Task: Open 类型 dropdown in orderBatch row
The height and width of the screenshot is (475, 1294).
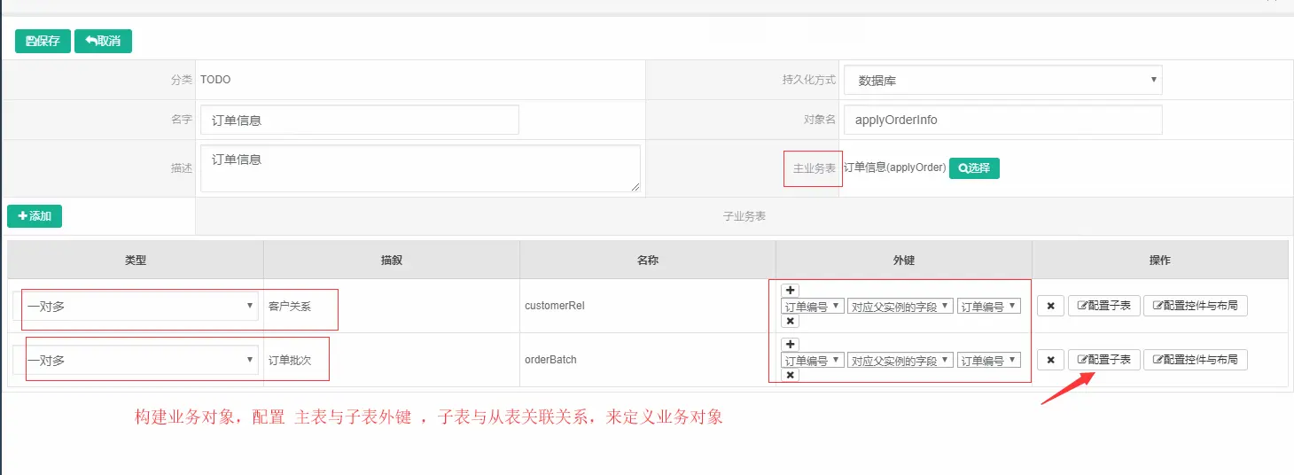Action: [x=136, y=360]
